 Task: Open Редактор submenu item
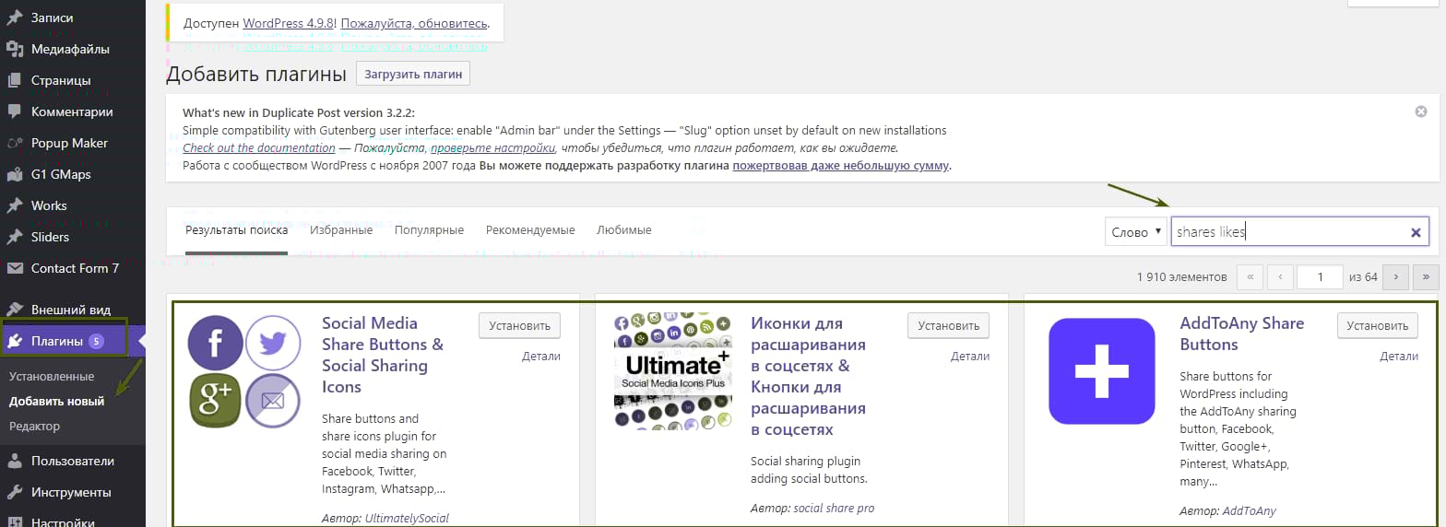click(x=34, y=427)
